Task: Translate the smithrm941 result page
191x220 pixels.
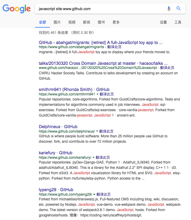Action: pos(107,94)
